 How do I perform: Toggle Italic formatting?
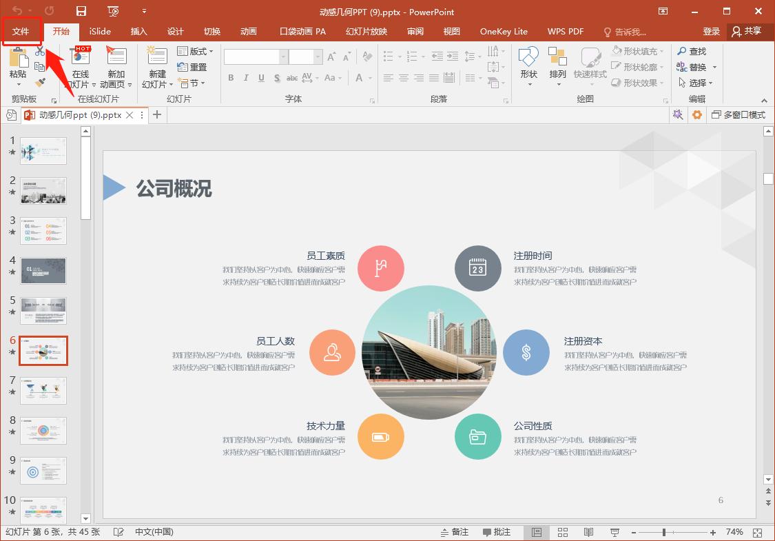pyautogui.click(x=246, y=78)
